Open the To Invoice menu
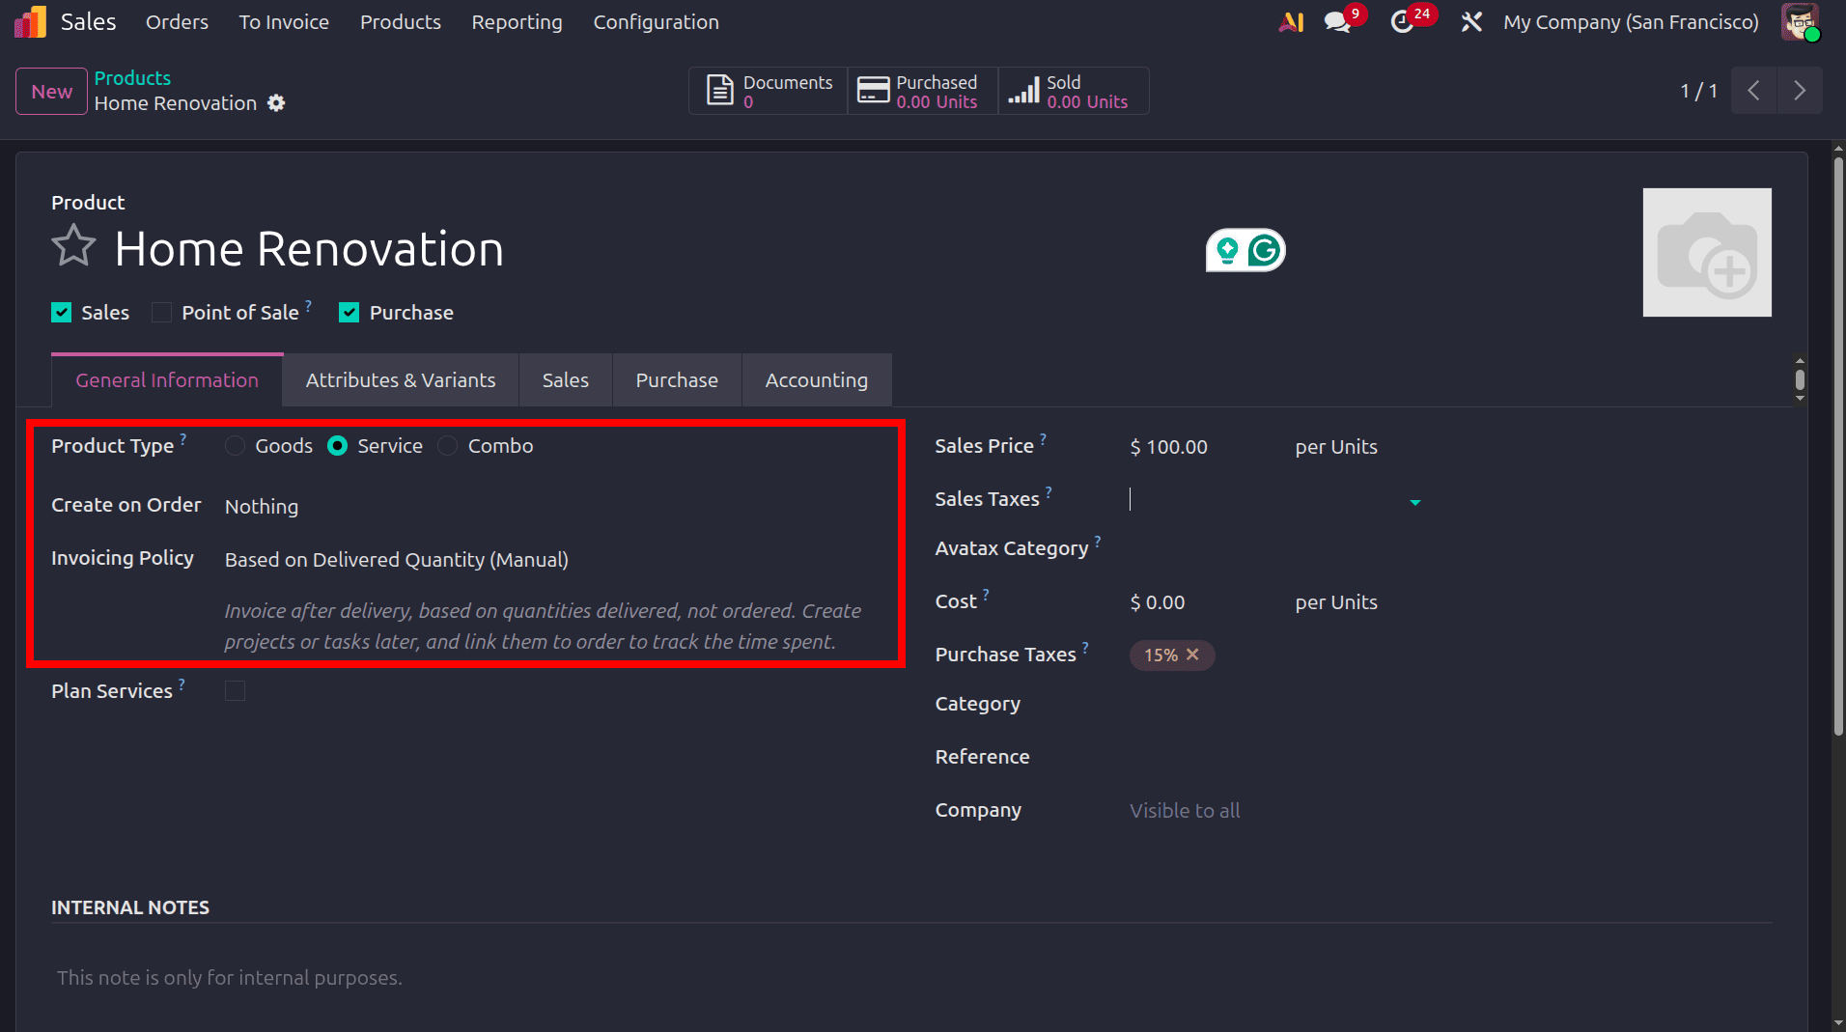Screen dimensions: 1846x1032 pos(284,21)
